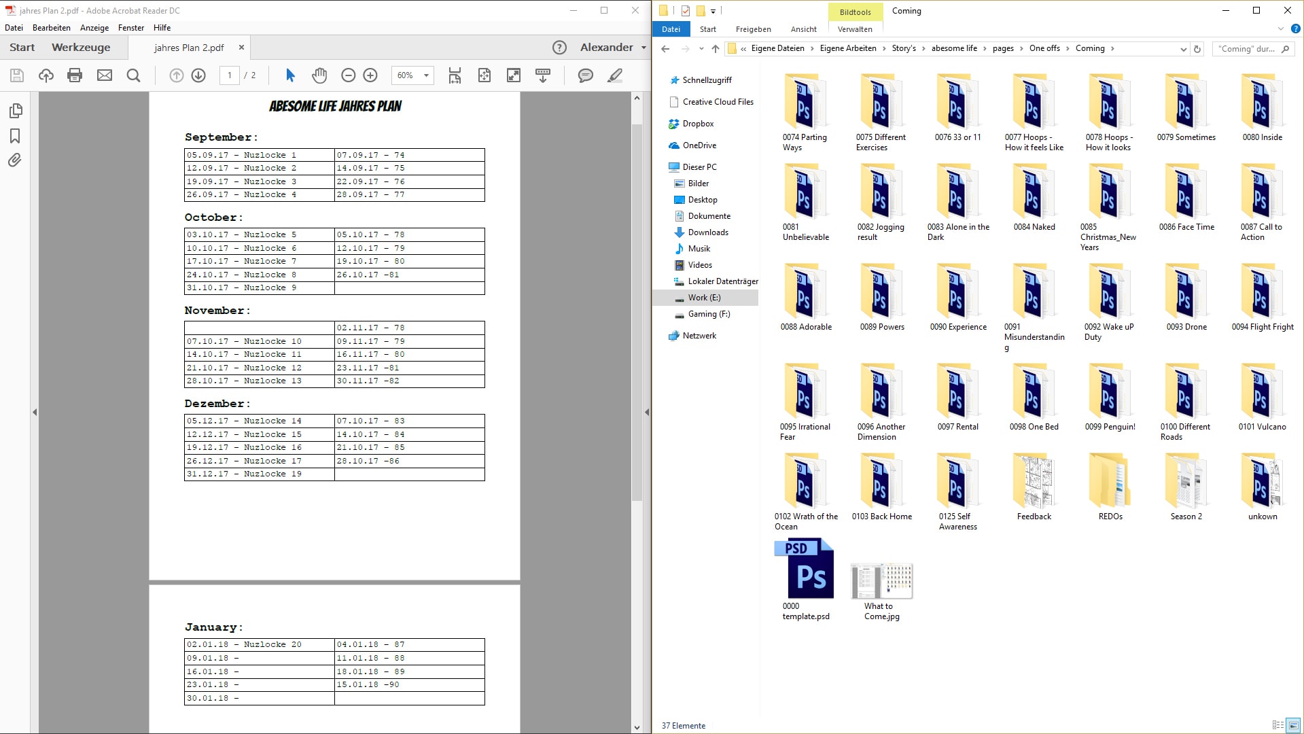
Task: Activate the hand pan tool
Action: coord(319,75)
